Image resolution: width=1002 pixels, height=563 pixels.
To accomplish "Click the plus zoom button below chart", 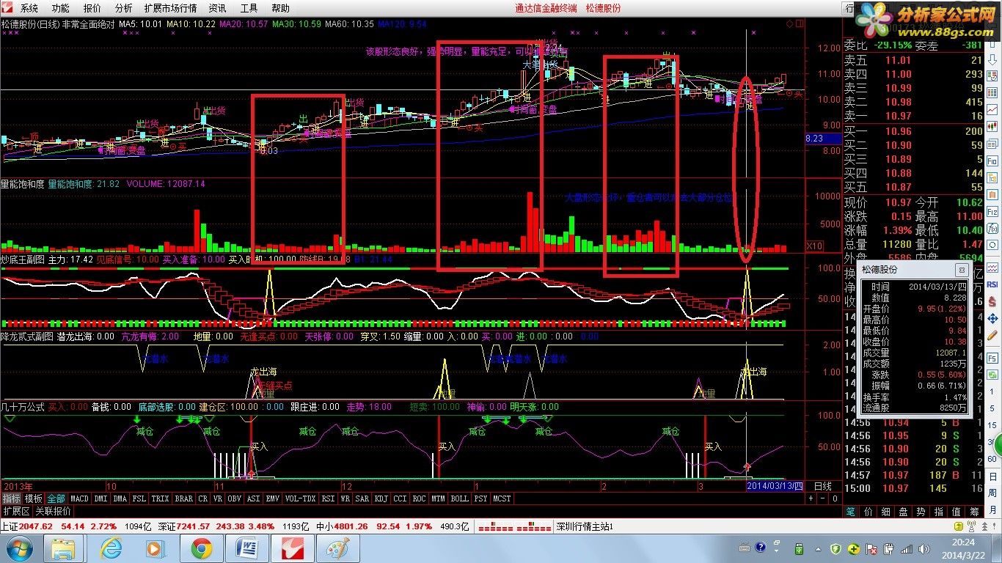I will tap(811, 498).
